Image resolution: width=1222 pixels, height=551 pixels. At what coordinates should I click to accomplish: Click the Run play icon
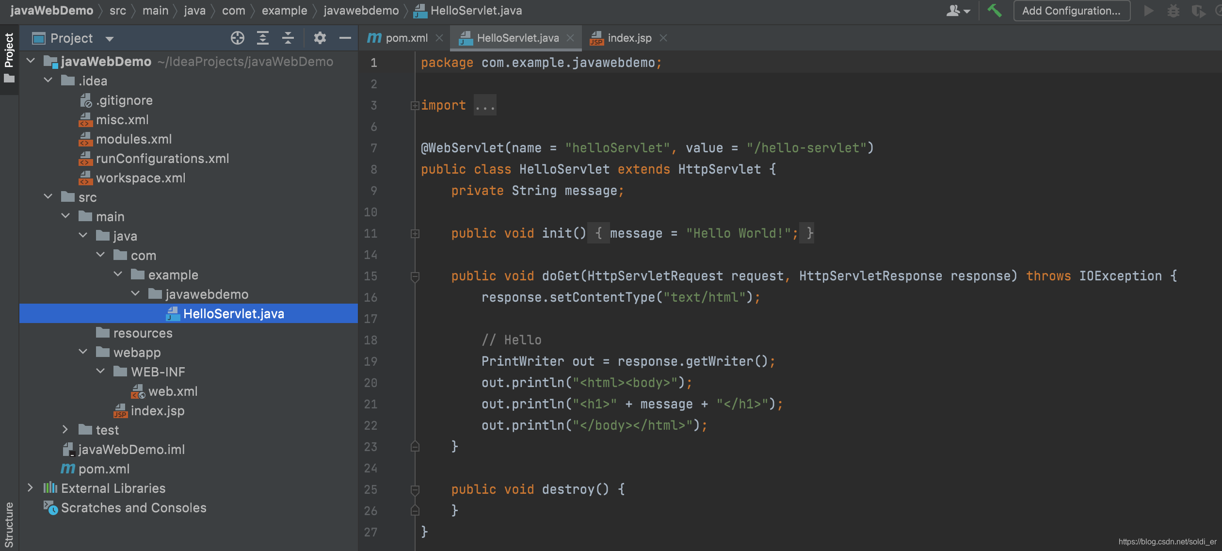click(x=1148, y=11)
